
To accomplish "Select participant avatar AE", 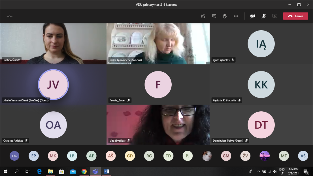I will [x=91, y=156].
